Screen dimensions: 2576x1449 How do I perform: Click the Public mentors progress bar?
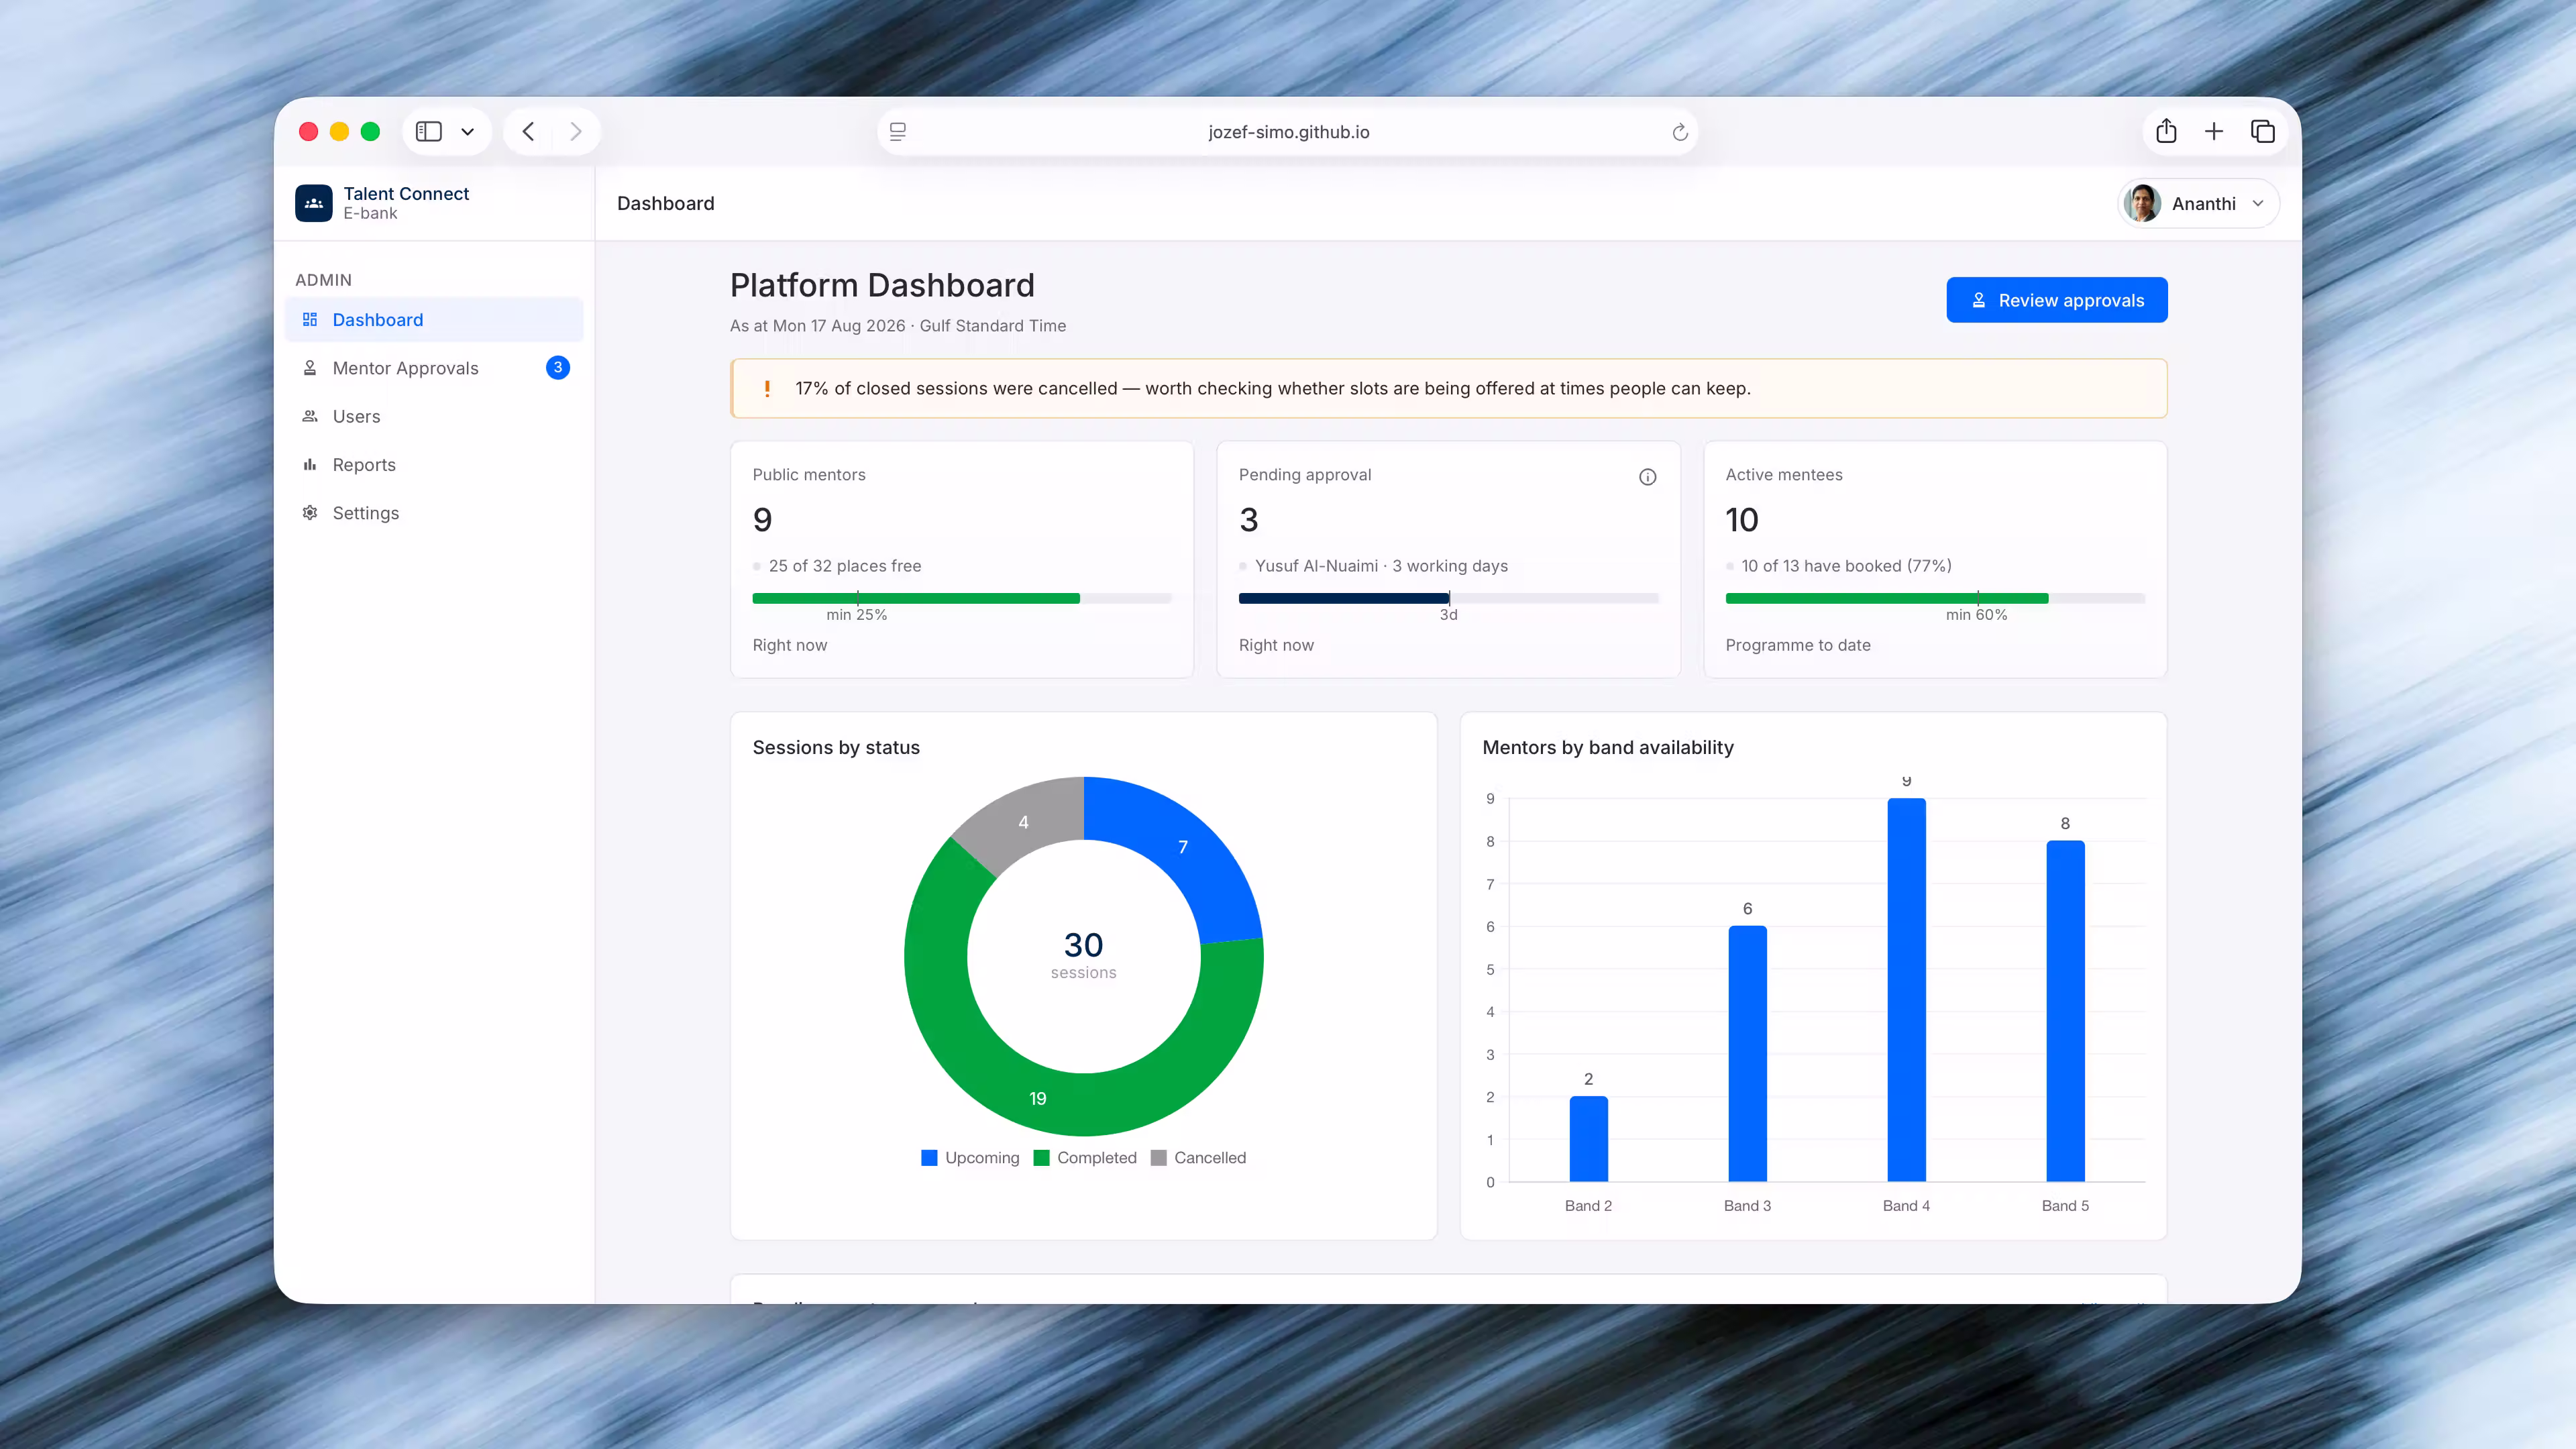tap(961, 598)
